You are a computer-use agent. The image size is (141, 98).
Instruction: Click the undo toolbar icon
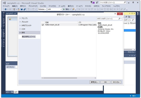point(28,9)
